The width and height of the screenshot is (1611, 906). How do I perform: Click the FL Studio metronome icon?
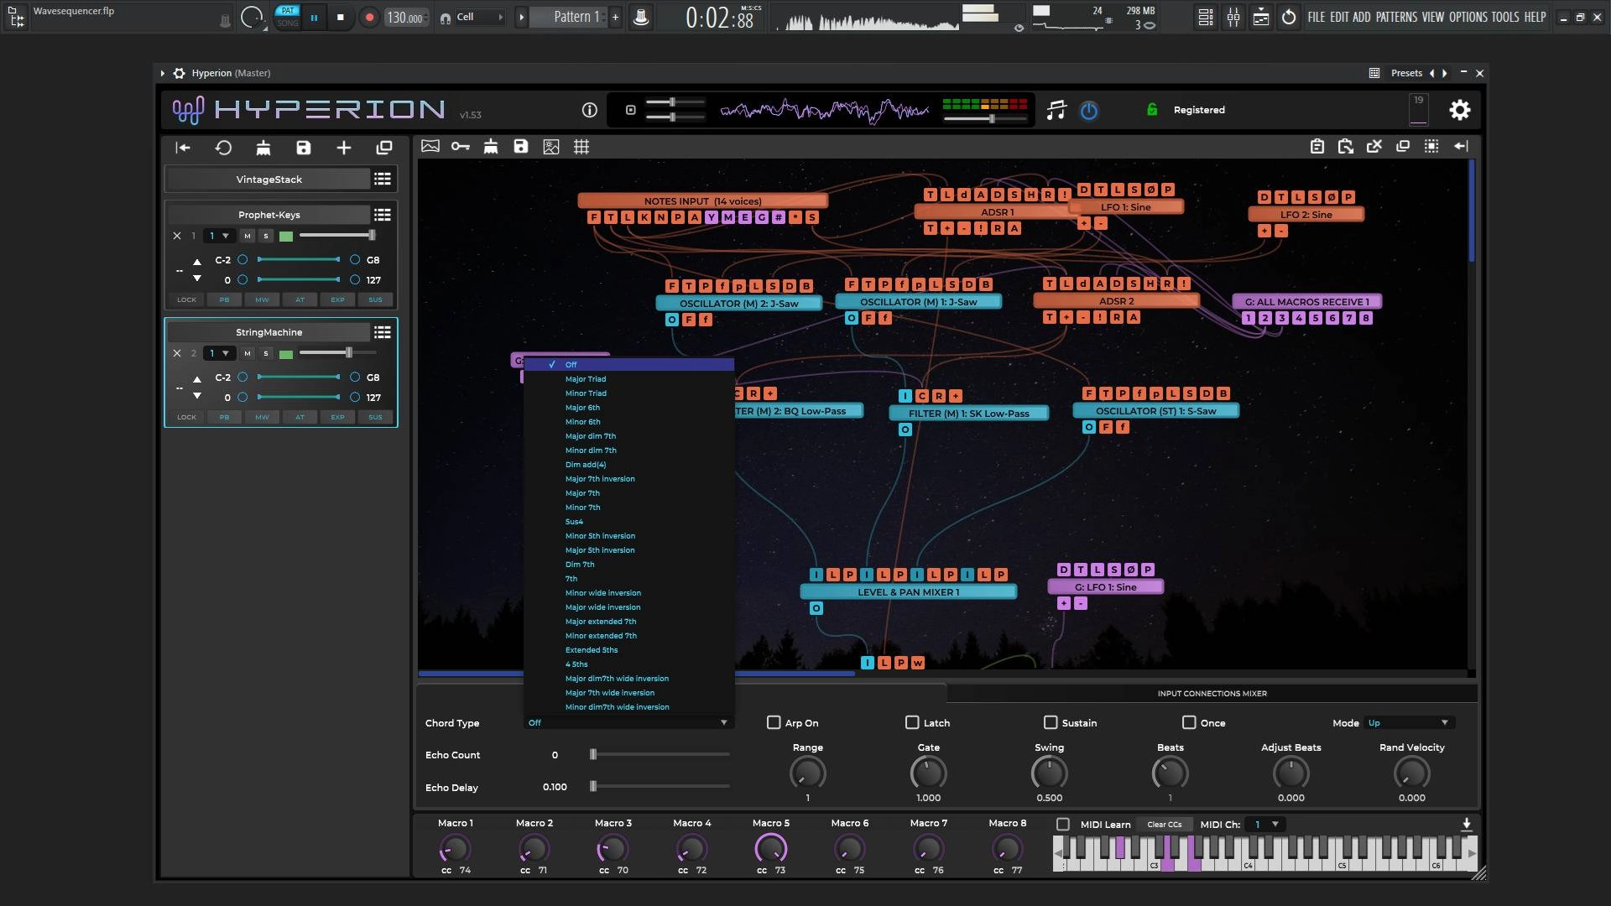[641, 17]
